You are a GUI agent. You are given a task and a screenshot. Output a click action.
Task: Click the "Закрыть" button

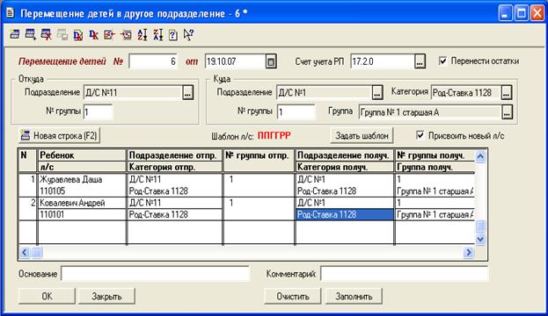(x=106, y=296)
